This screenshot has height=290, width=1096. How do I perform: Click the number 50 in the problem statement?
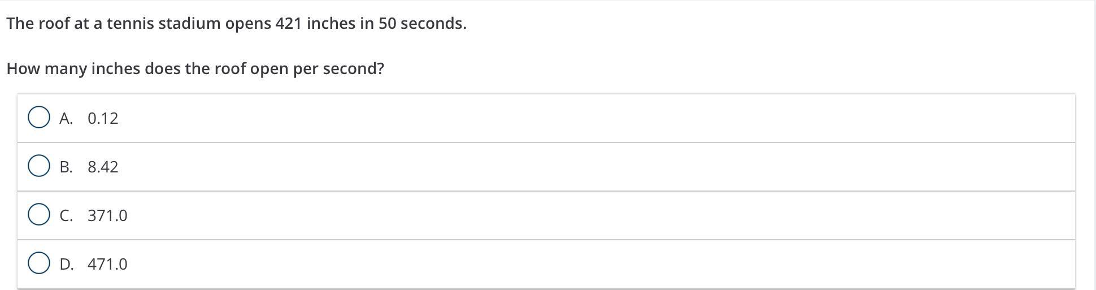(387, 24)
